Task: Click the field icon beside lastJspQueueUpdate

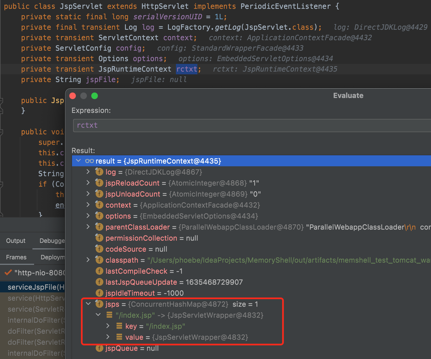Action: click(99, 282)
